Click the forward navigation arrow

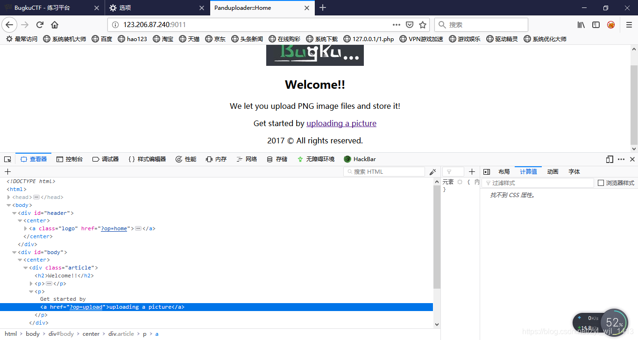[x=25, y=25]
